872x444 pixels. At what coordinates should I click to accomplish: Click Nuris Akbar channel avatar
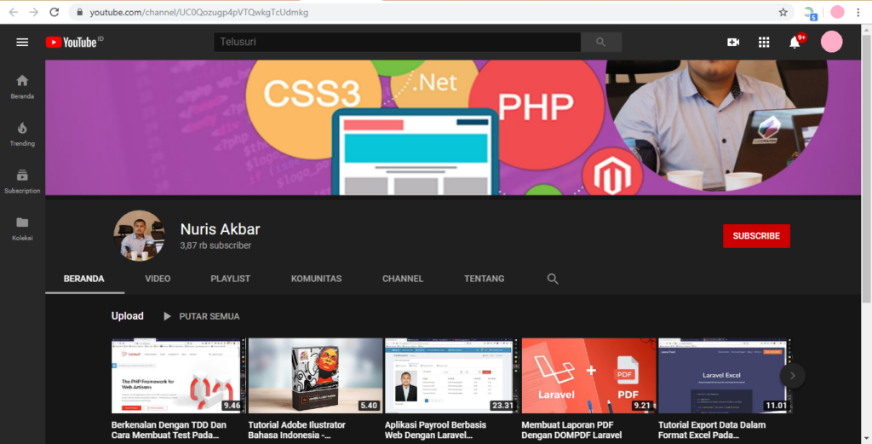point(139,236)
